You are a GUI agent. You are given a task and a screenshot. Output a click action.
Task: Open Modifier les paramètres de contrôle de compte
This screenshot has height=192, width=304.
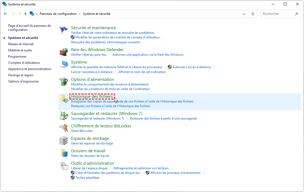click(118, 37)
